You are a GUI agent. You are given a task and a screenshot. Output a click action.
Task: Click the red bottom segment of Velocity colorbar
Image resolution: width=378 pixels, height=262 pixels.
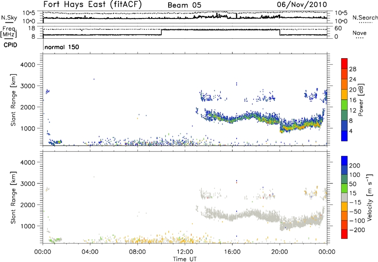344,234
